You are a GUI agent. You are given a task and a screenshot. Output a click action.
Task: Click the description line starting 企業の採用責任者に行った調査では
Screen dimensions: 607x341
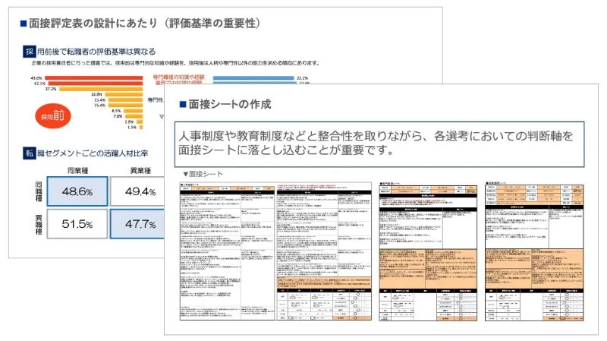click(x=175, y=63)
